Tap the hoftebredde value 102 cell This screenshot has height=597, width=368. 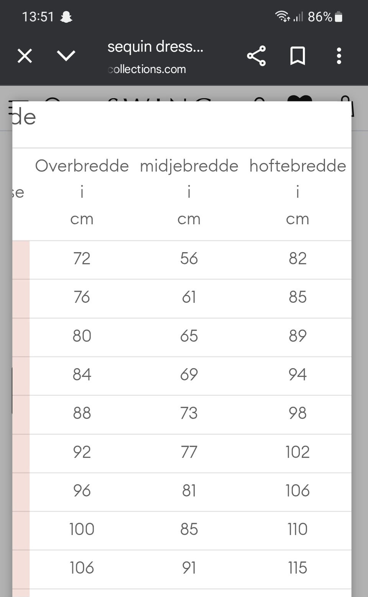point(297,452)
